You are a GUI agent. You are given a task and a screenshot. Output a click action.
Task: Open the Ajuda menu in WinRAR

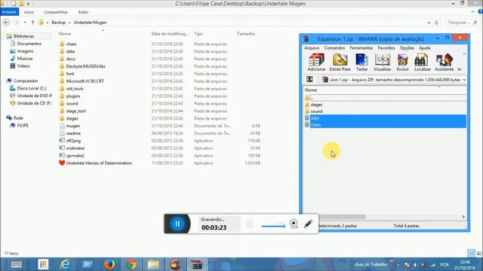[x=424, y=48]
